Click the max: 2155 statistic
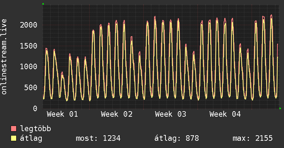The image size is (284, 148). (x=253, y=138)
